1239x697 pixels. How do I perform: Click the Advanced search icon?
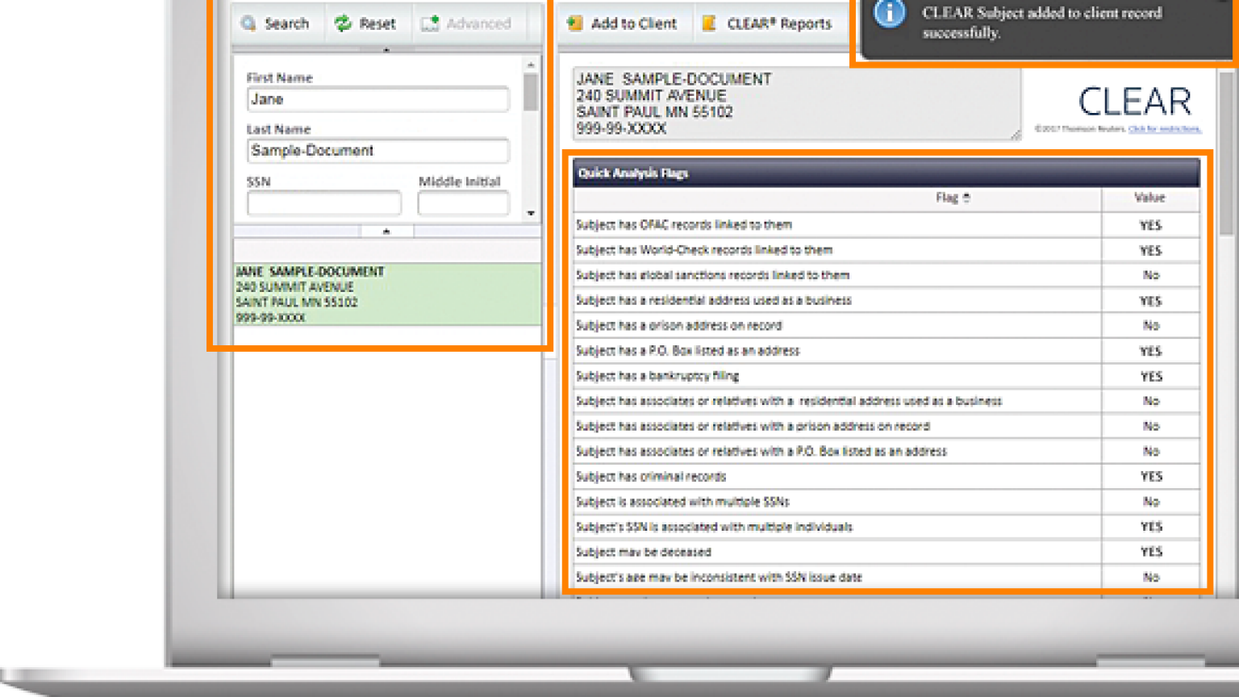[x=430, y=23]
